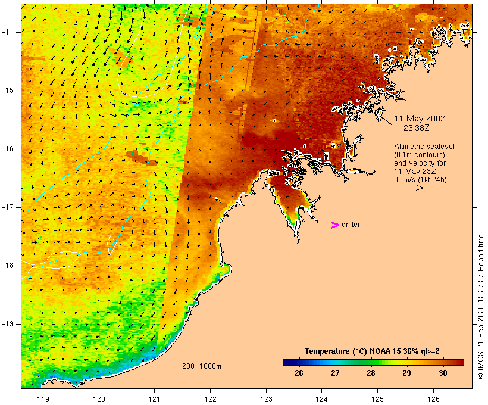Click the colorbar label '29'
This screenshot has width=488, height=405.
tap(407, 373)
